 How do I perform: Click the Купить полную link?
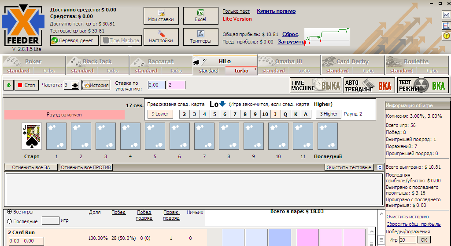tap(276, 11)
